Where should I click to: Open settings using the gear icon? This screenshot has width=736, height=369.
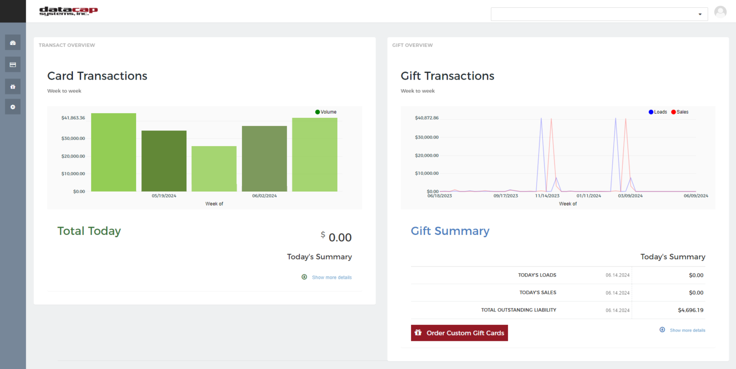pos(12,106)
